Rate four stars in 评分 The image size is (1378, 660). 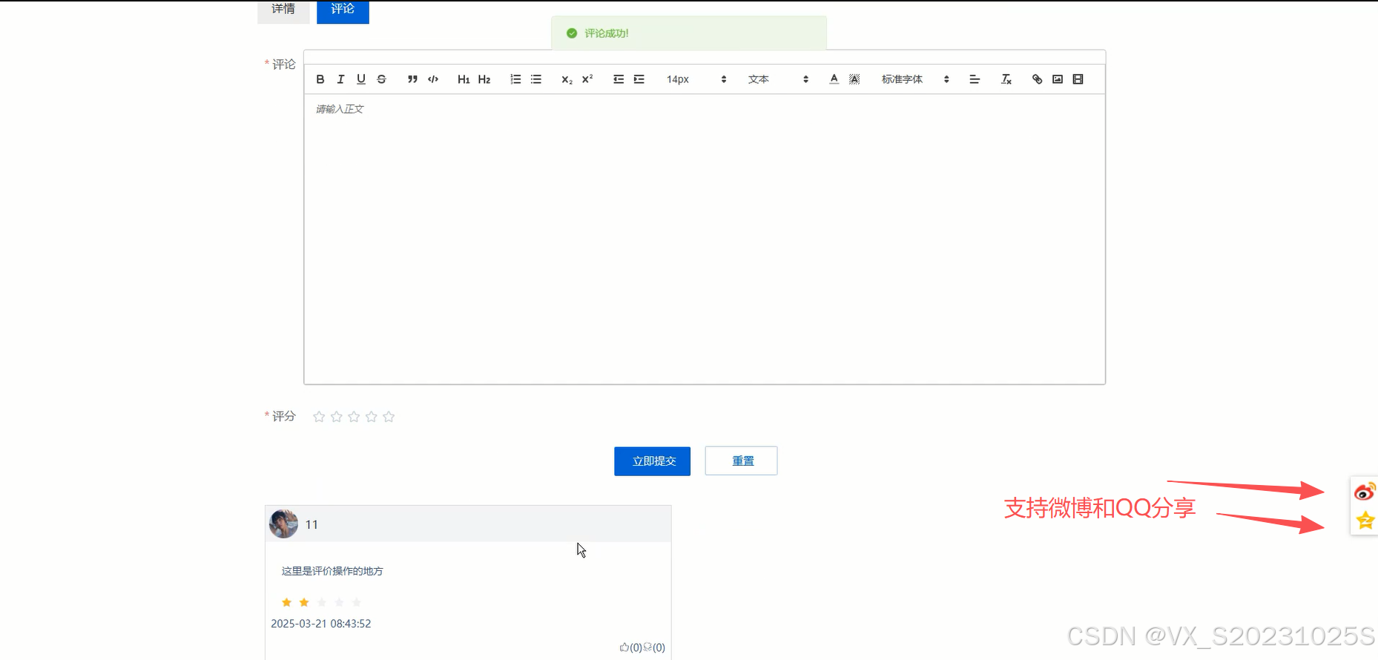[x=372, y=417]
